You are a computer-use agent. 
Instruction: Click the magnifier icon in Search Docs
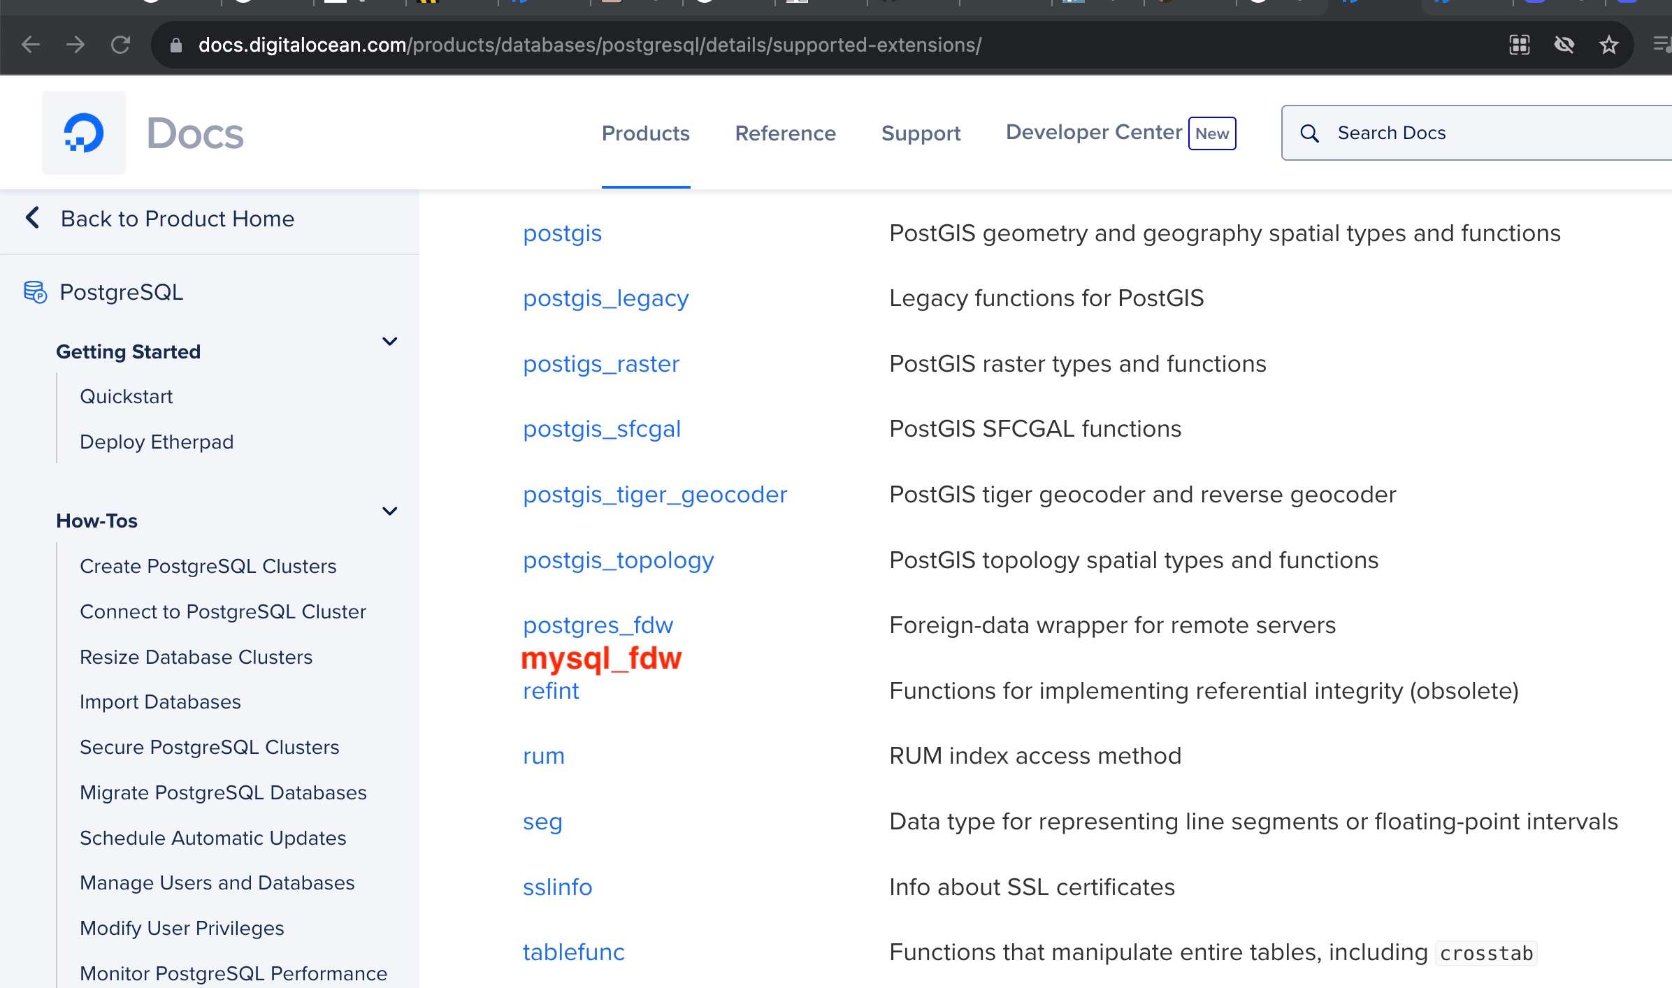(1309, 133)
